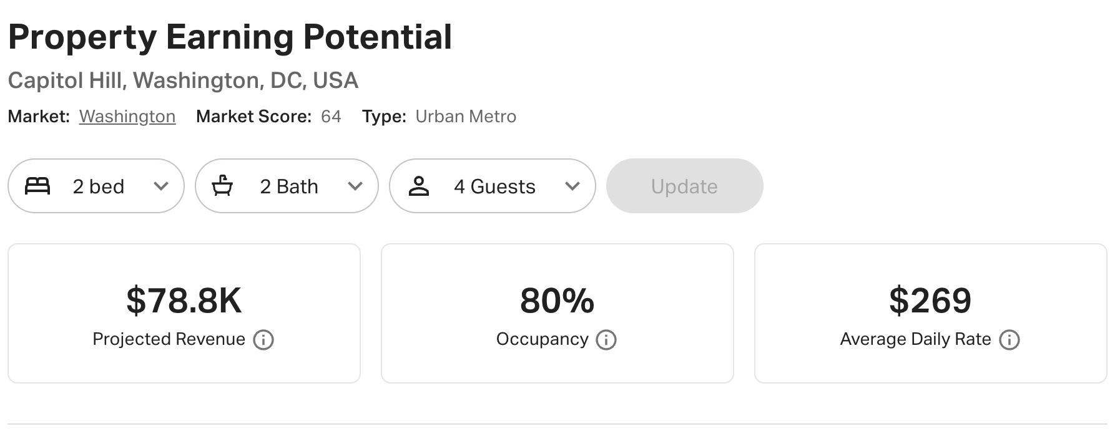
Task: Click the Market Score value 64
Action: (331, 117)
